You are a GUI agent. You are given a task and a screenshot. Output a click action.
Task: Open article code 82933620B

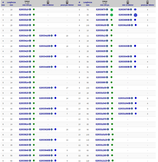(45, 129)
